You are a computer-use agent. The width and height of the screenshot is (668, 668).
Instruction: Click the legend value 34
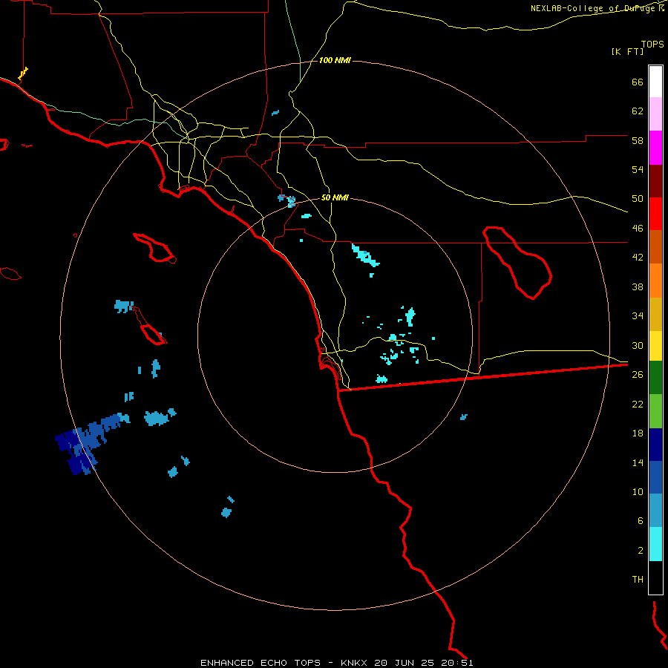[638, 316]
